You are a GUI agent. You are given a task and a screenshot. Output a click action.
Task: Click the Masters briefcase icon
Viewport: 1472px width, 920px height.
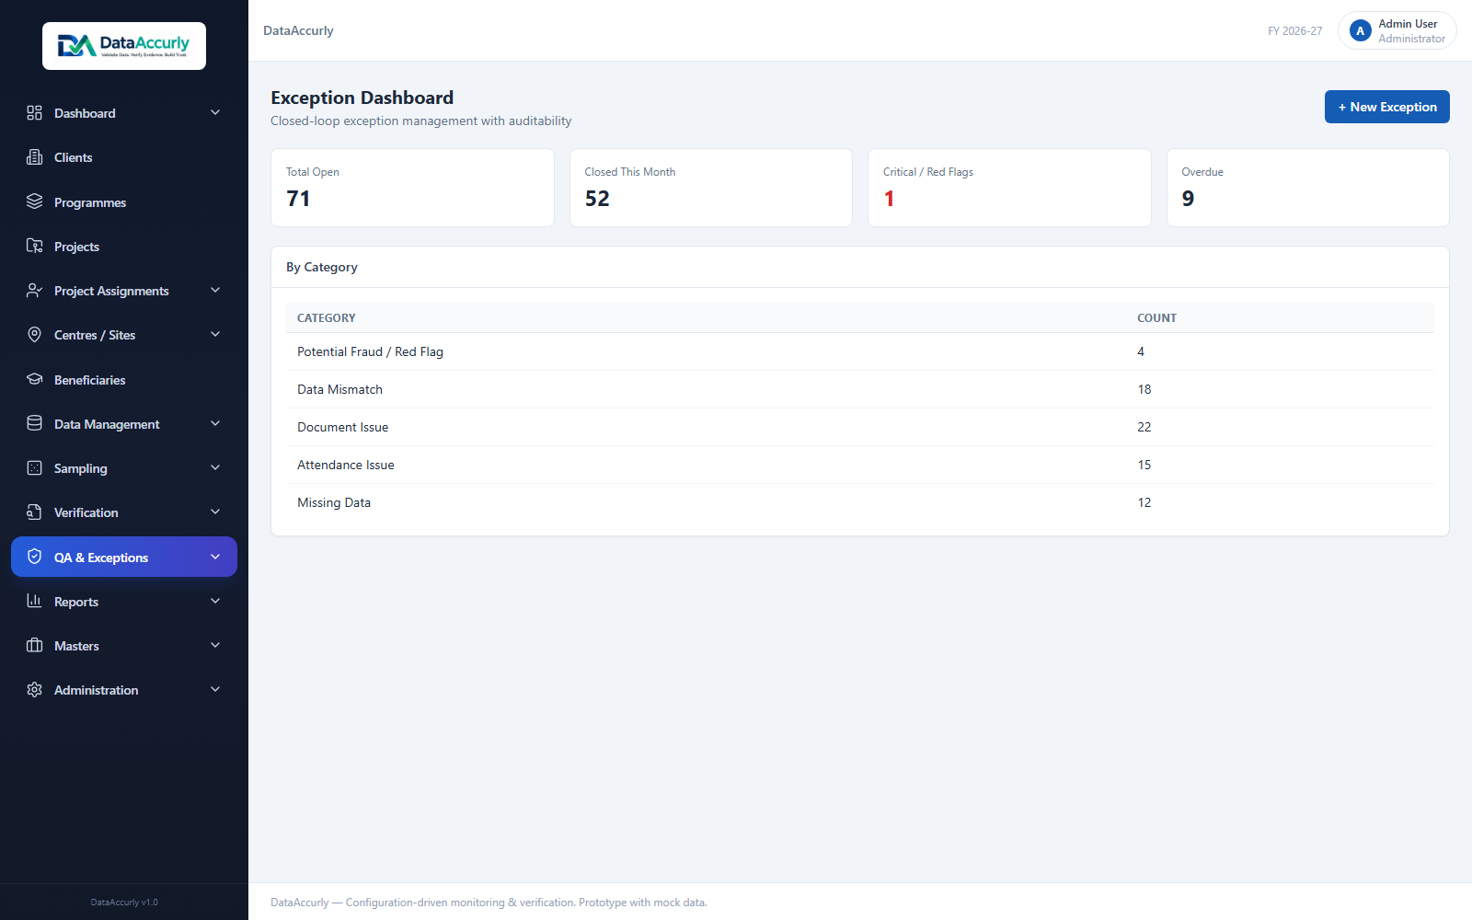click(34, 646)
